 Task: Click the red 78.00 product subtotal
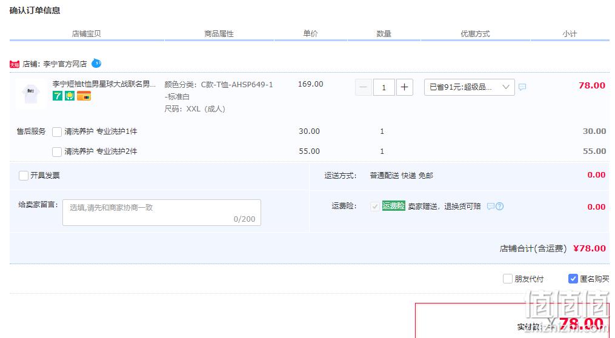[x=592, y=85]
